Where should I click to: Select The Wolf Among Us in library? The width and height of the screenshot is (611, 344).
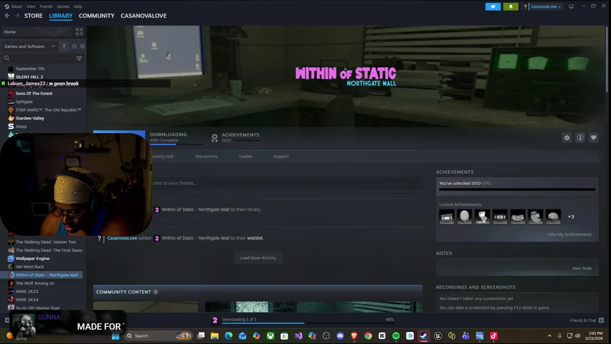[x=35, y=283]
